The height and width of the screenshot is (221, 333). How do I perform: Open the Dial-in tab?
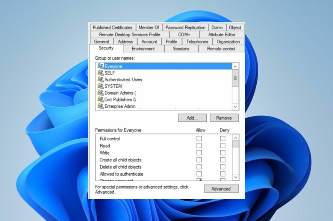tap(217, 27)
